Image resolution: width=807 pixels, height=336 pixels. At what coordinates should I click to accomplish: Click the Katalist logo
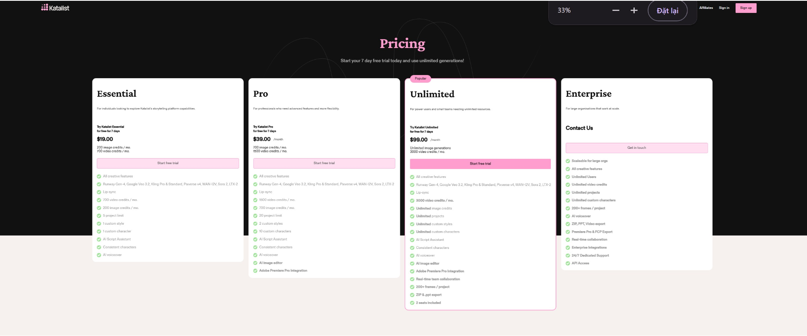click(x=55, y=7)
